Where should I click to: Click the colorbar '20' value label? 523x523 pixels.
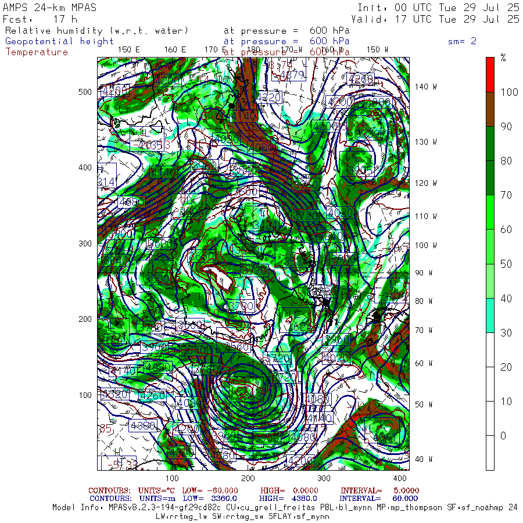click(506, 367)
